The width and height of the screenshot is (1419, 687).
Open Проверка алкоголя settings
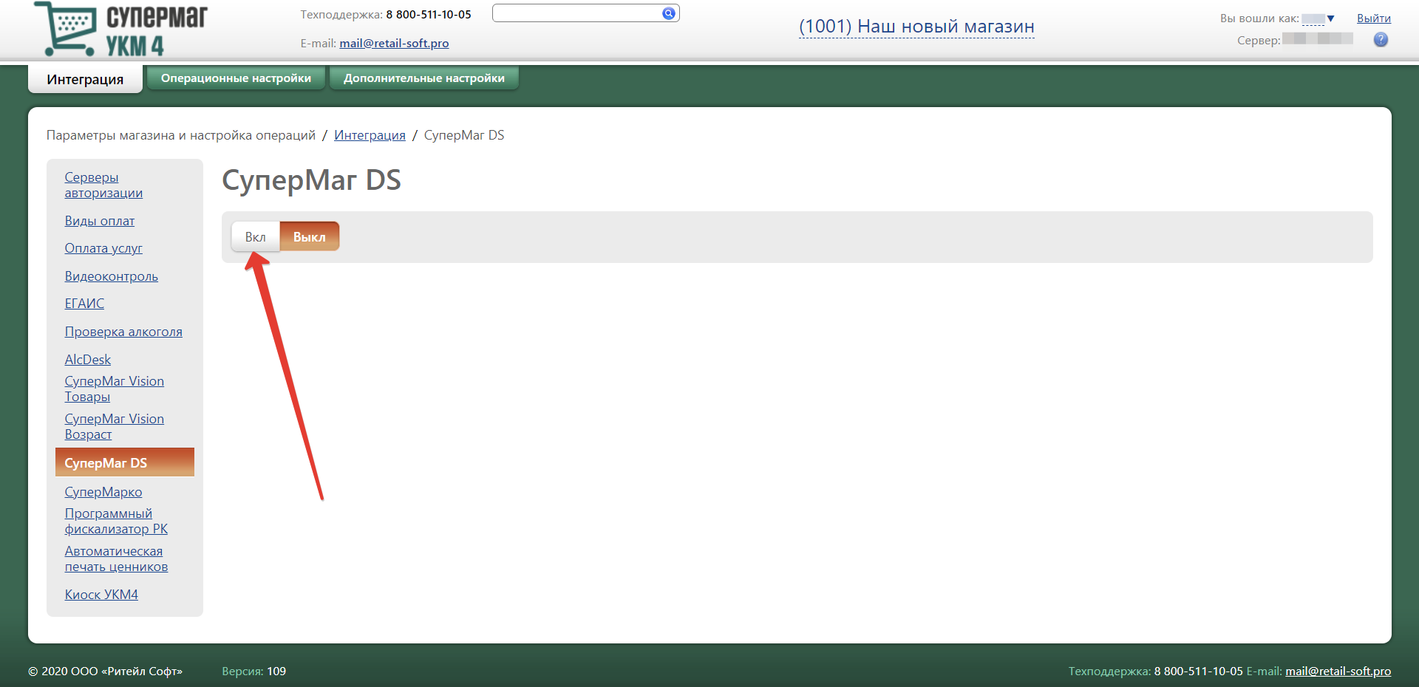point(123,332)
